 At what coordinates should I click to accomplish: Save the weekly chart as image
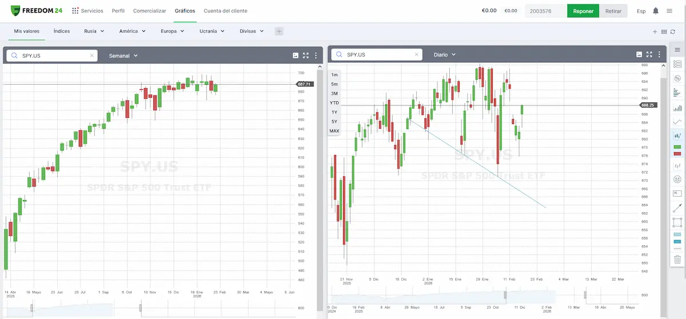click(296, 55)
